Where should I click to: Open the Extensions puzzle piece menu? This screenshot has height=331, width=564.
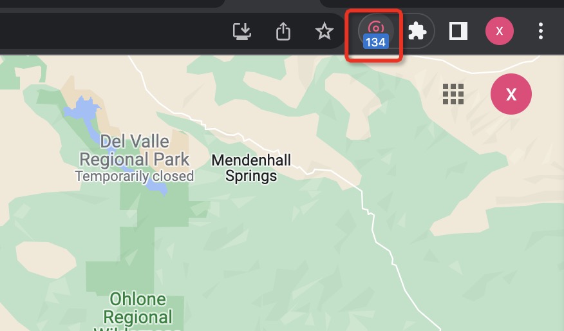[417, 31]
